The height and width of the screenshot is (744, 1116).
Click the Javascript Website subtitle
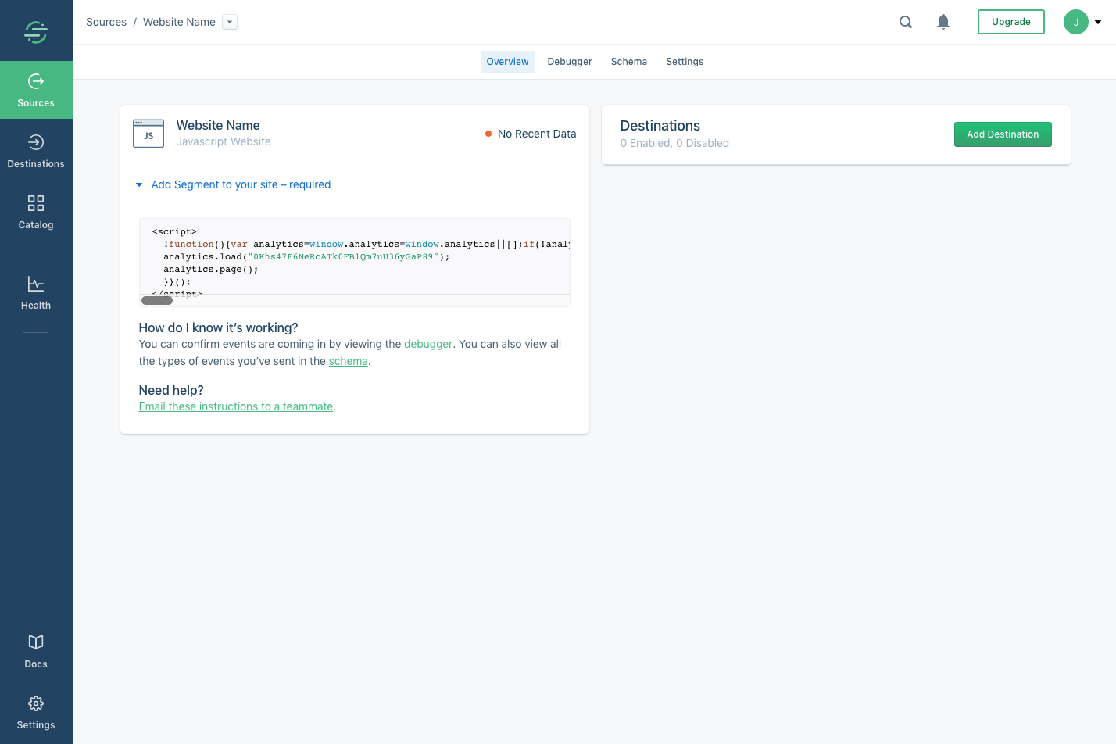coord(224,141)
